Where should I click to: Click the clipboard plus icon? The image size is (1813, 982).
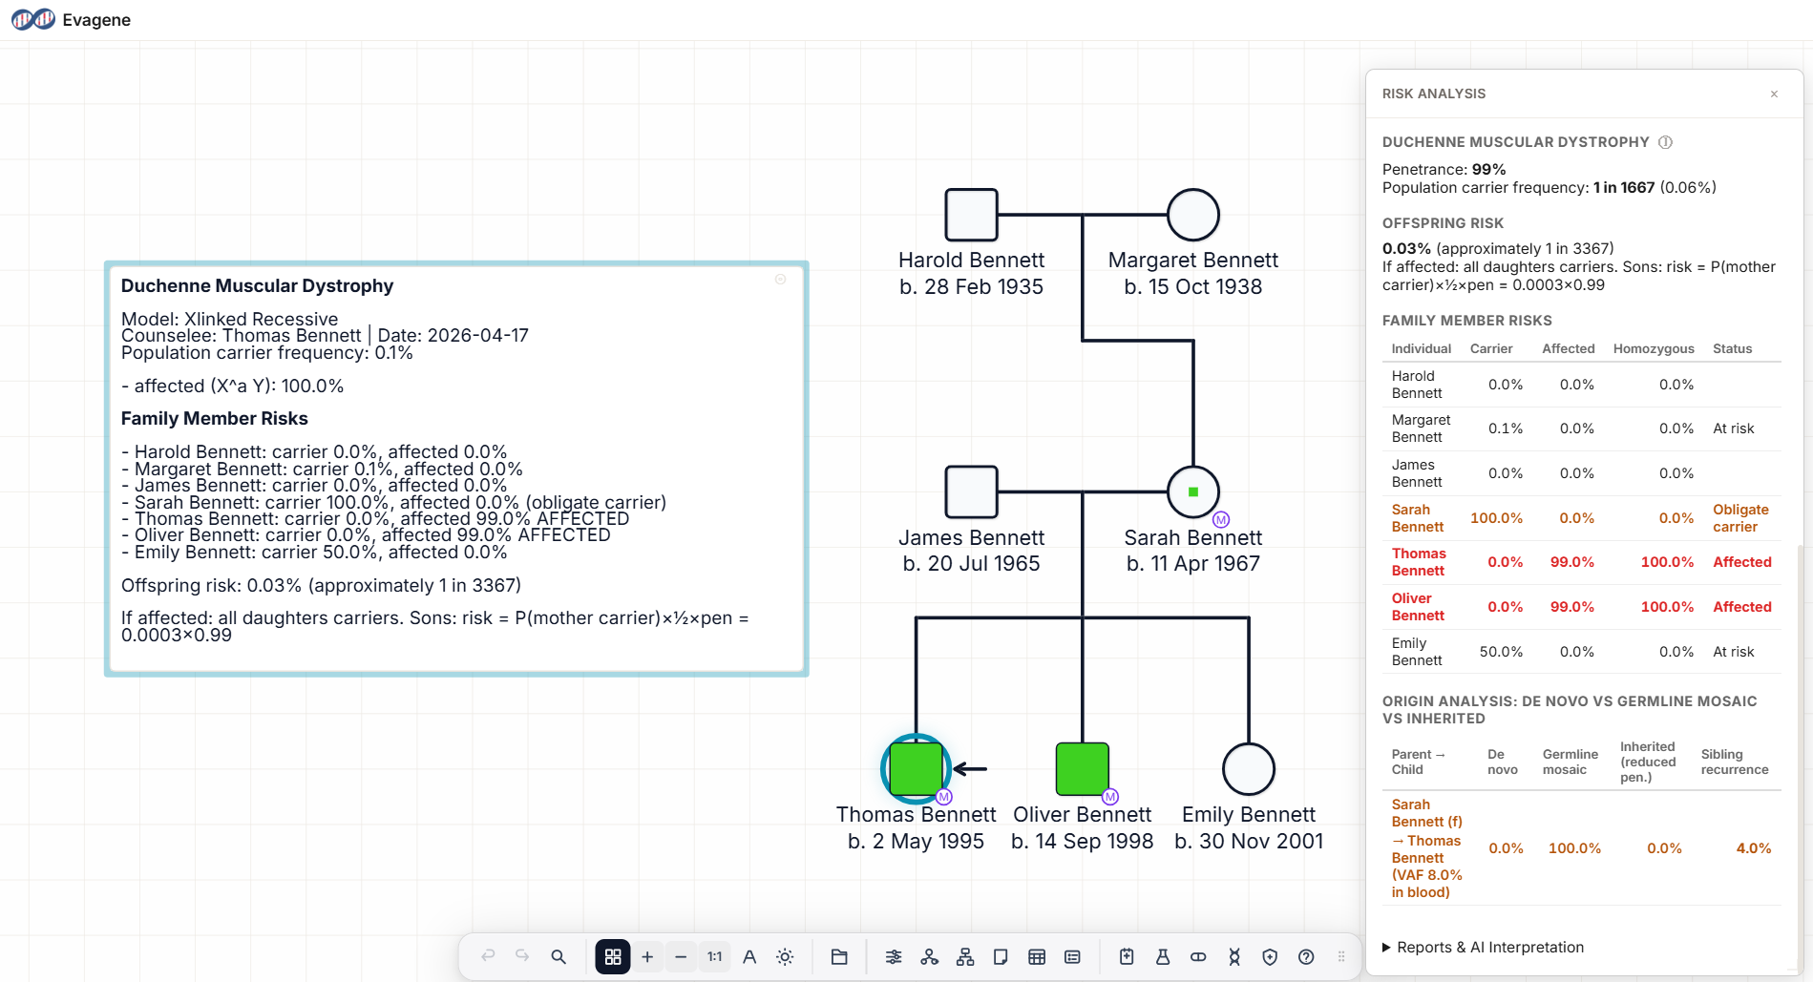(x=1127, y=956)
